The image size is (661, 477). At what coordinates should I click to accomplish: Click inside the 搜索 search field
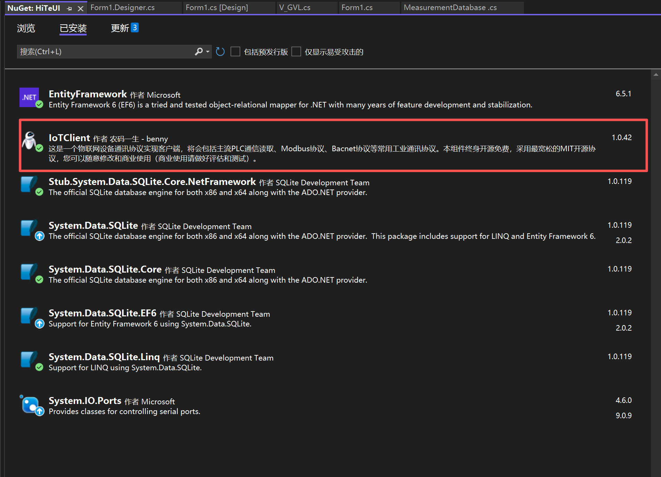tap(104, 52)
